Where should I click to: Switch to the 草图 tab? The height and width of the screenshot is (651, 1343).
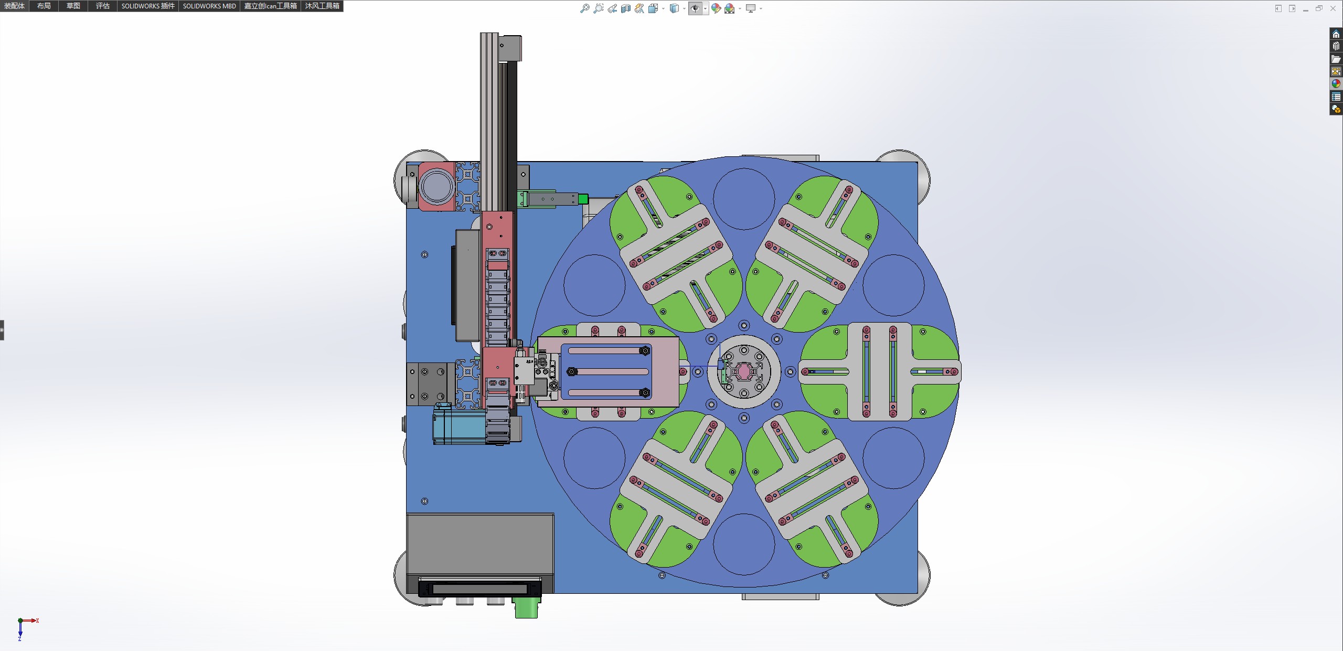[73, 6]
